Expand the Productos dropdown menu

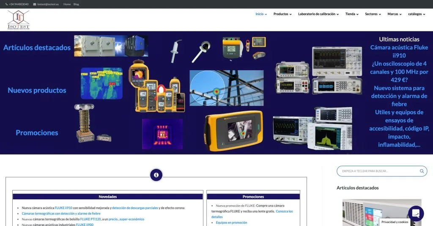[x=282, y=14]
